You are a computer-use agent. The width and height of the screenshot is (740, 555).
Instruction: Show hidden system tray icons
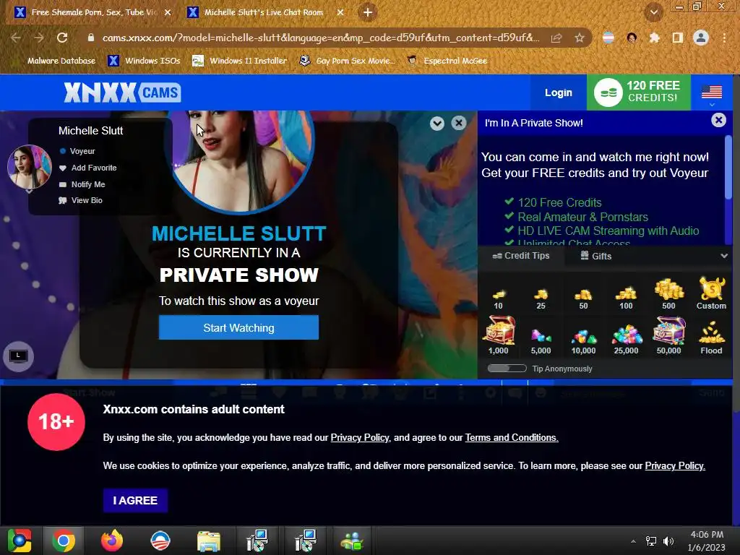point(633,541)
